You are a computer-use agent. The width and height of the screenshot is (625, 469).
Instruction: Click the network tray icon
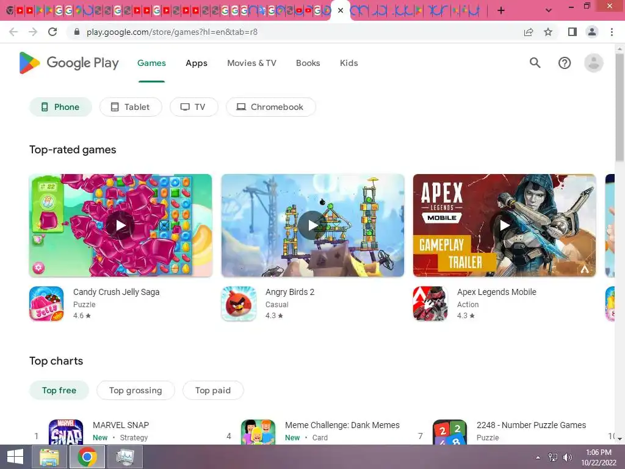(x=553, y=457)
